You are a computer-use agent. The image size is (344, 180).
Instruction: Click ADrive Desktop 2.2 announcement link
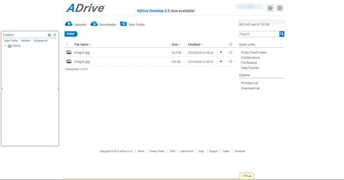(153, 11)
